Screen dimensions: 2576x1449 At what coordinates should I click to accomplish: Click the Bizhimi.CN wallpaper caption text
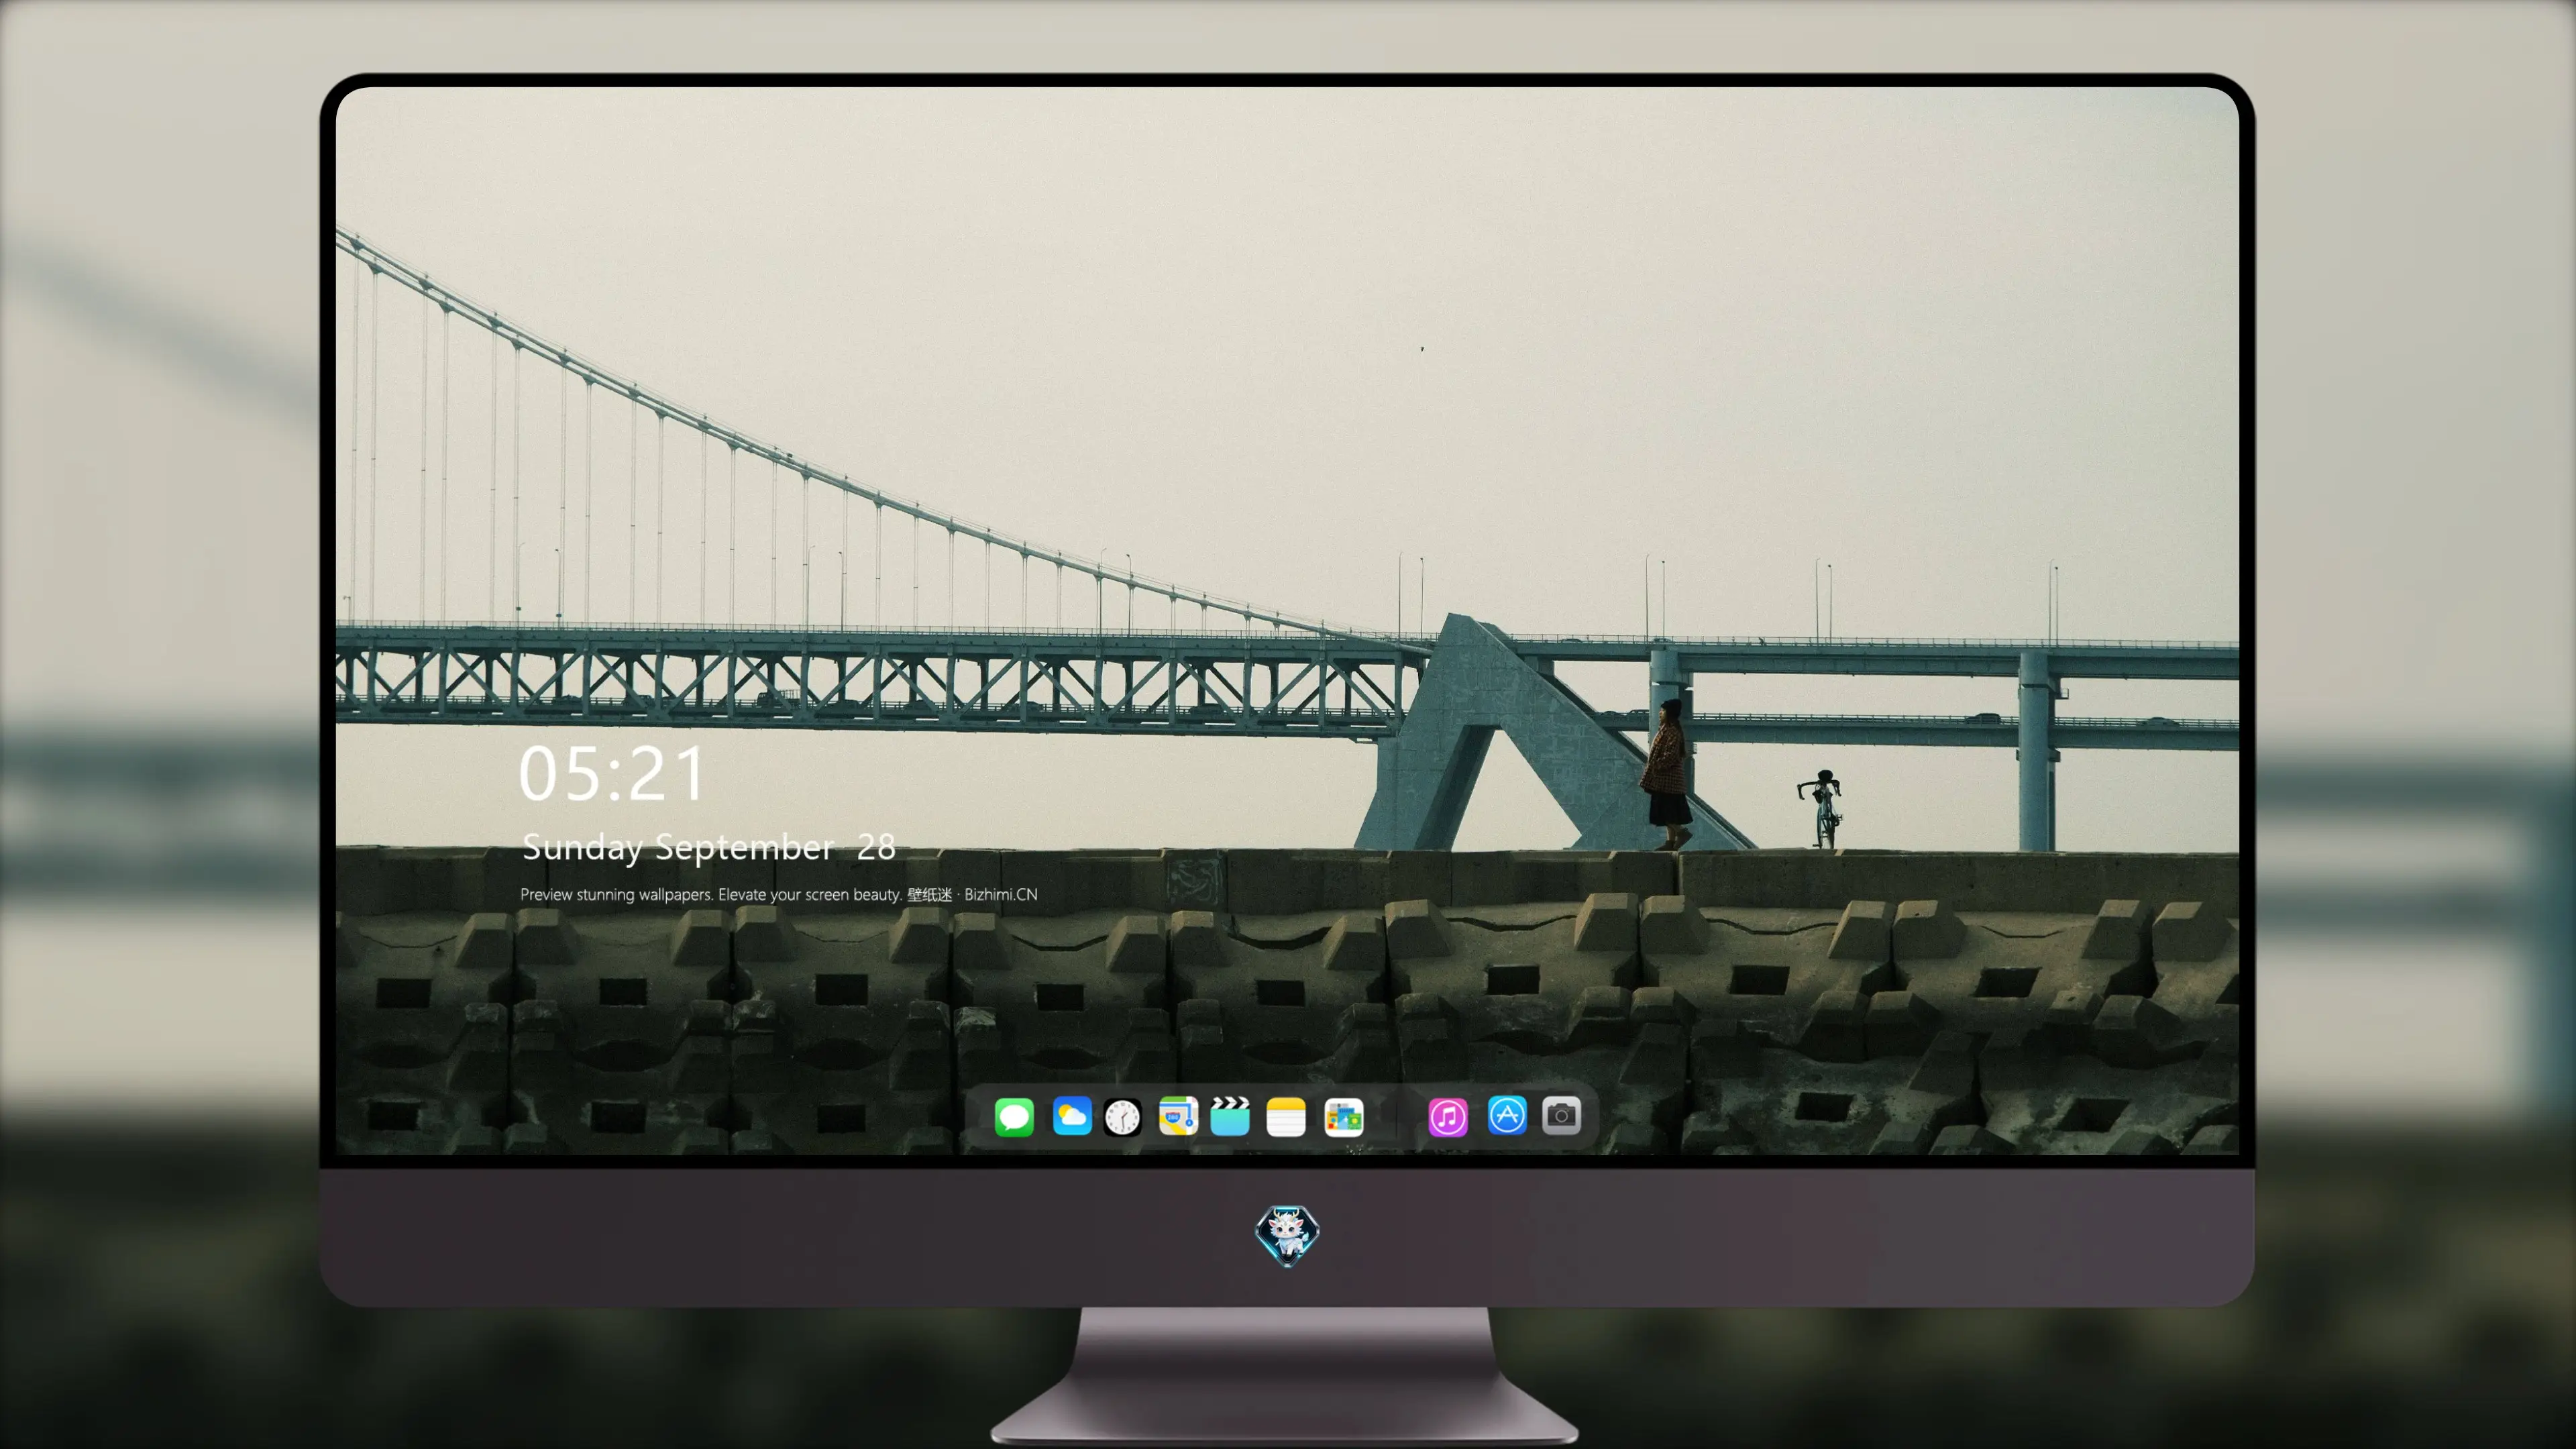point(779,894)
